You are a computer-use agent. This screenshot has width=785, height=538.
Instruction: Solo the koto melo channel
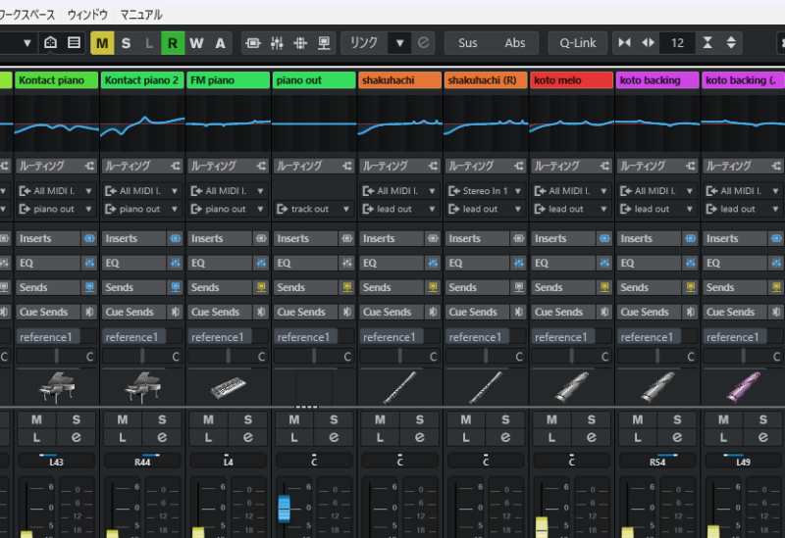coord(592,420)
